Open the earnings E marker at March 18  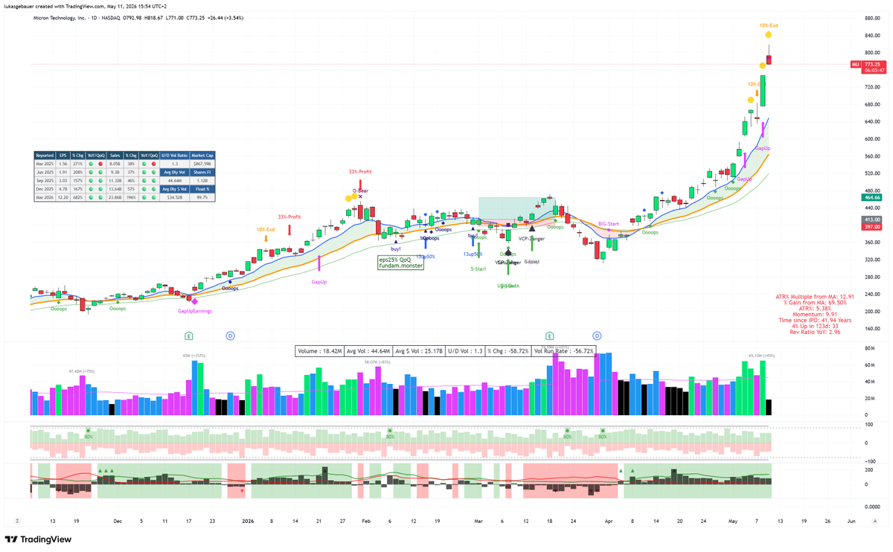(550, 336)
